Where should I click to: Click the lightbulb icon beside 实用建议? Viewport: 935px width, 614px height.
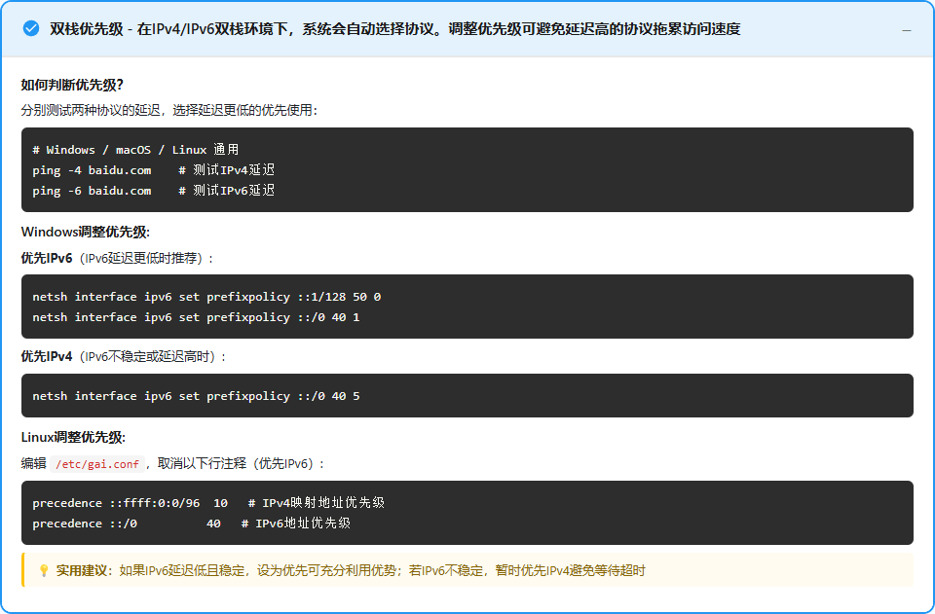pyautogui.click(x=43, y=570)
